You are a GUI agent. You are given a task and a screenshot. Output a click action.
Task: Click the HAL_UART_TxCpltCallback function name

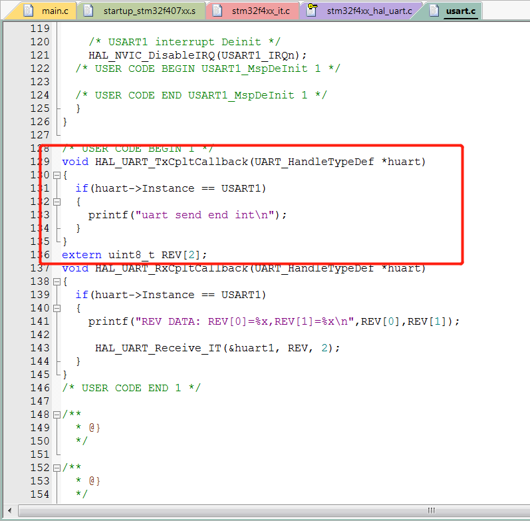(172, 162)
